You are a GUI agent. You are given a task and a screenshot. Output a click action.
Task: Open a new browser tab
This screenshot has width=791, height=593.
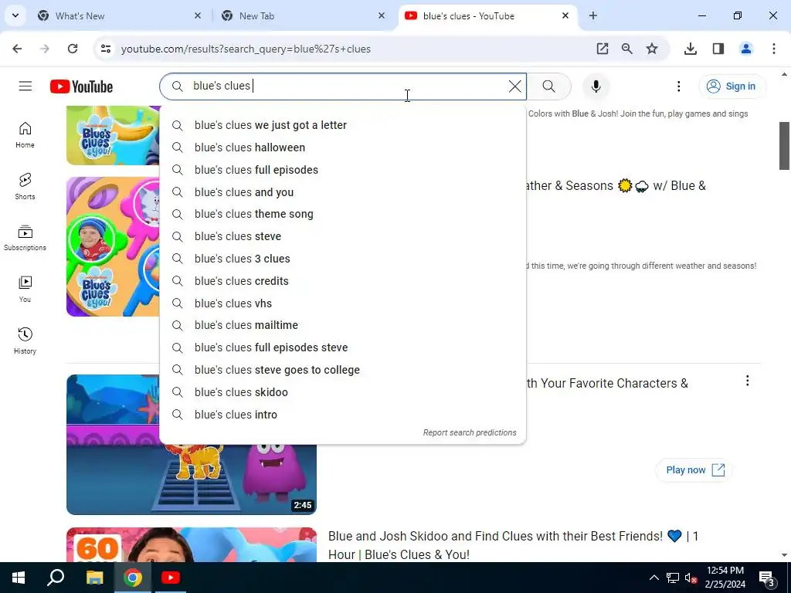[593, 15]
